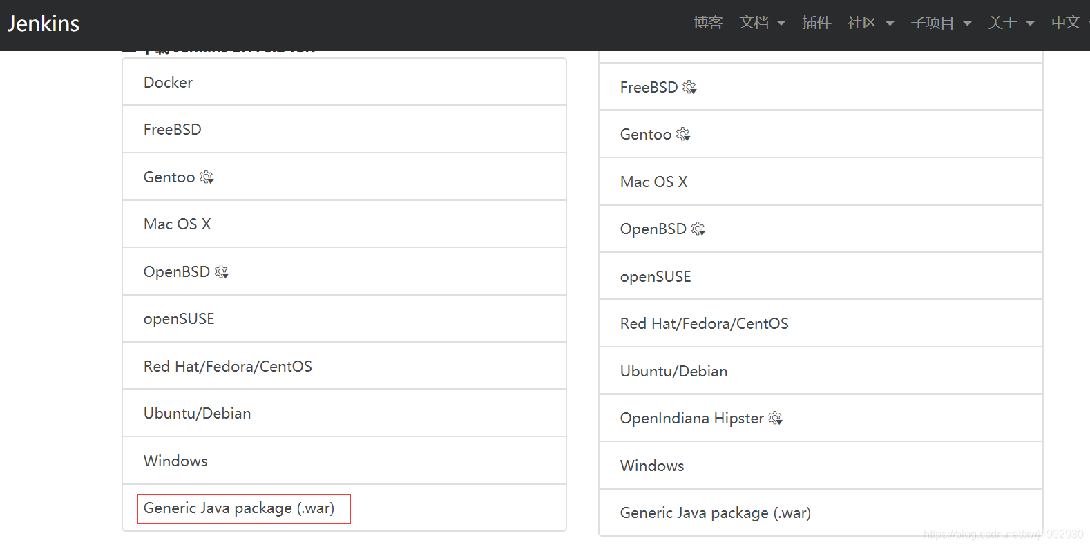1090x547 pixels.
Task: Click the gear icon next to right FreeBSD
Action: tap(689, 88)
